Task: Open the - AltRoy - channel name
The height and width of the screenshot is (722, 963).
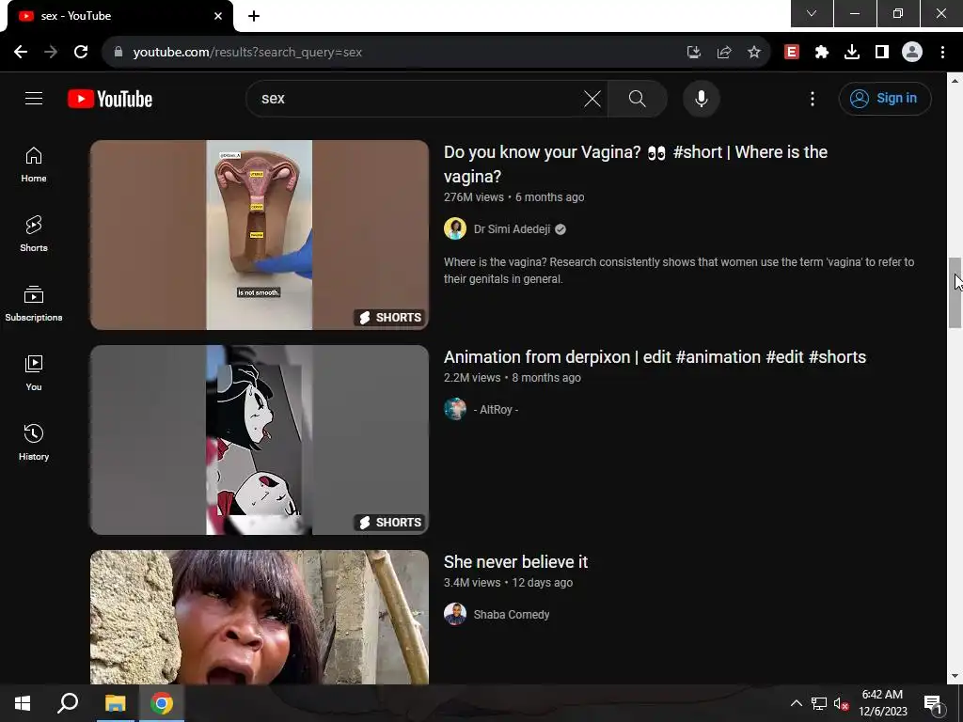Action: coord(496,410)
